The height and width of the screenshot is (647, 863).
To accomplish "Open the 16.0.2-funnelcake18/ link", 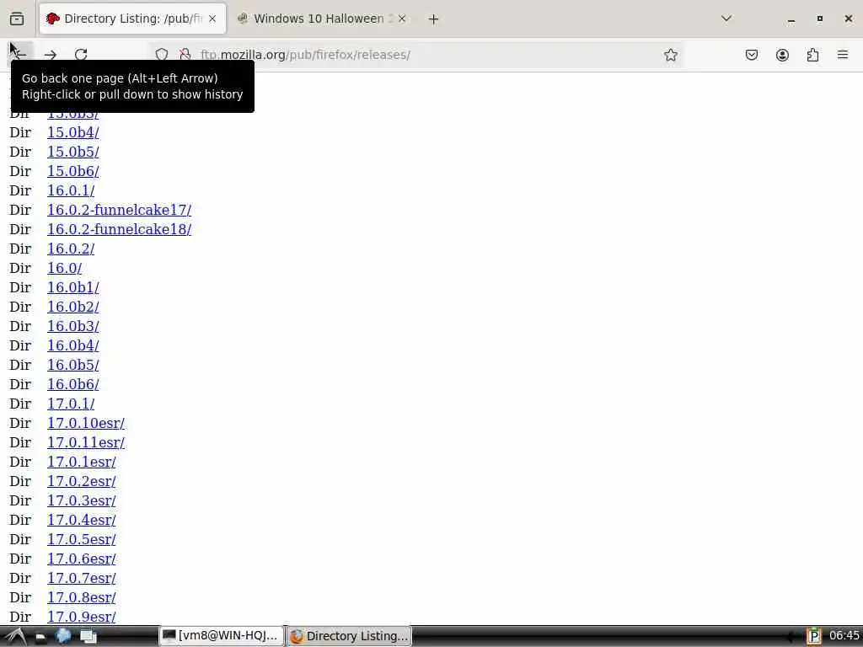I will click(x=120, y=229).
